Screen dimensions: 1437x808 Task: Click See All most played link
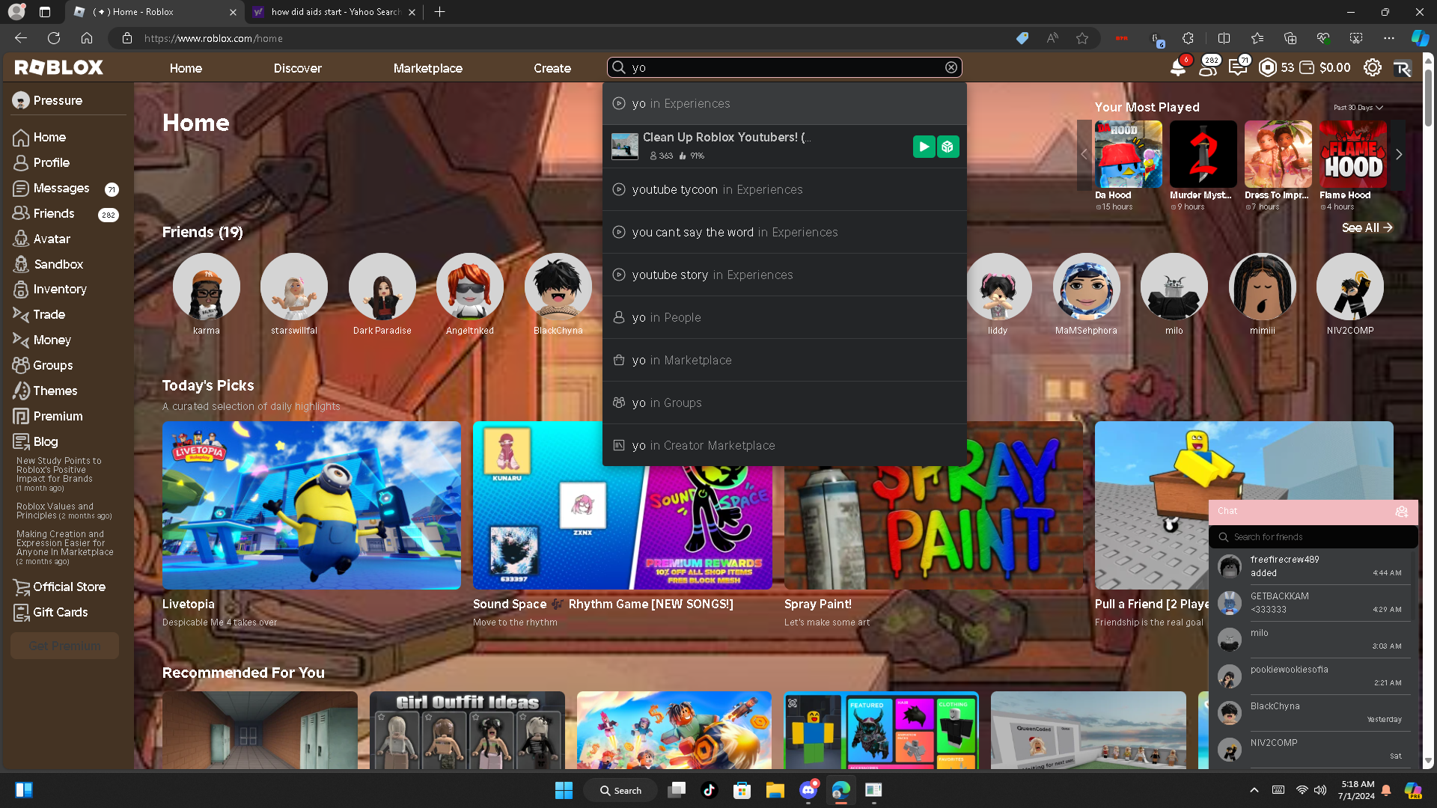(x=1367, y=227)
